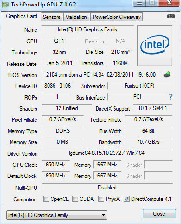Viewport: 181px width, 224px height.
Task: Switch to the Sensors tab
Action: coord(52,17)
